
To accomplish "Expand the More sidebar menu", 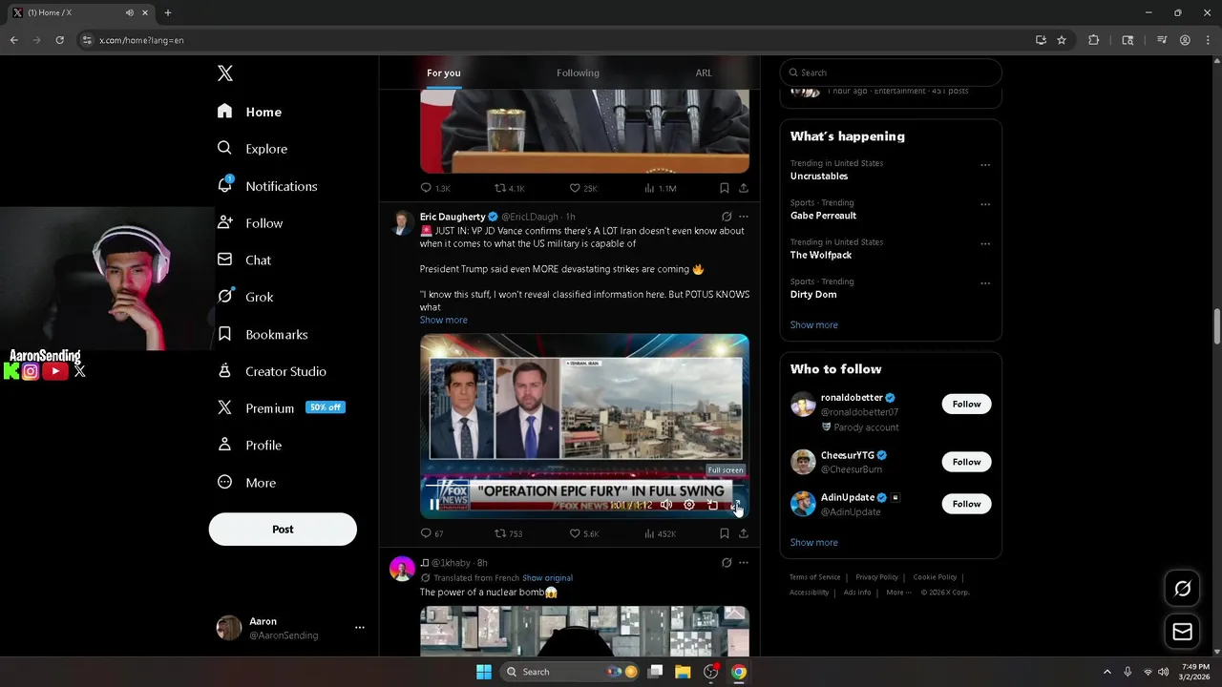I will coord(247,483).
